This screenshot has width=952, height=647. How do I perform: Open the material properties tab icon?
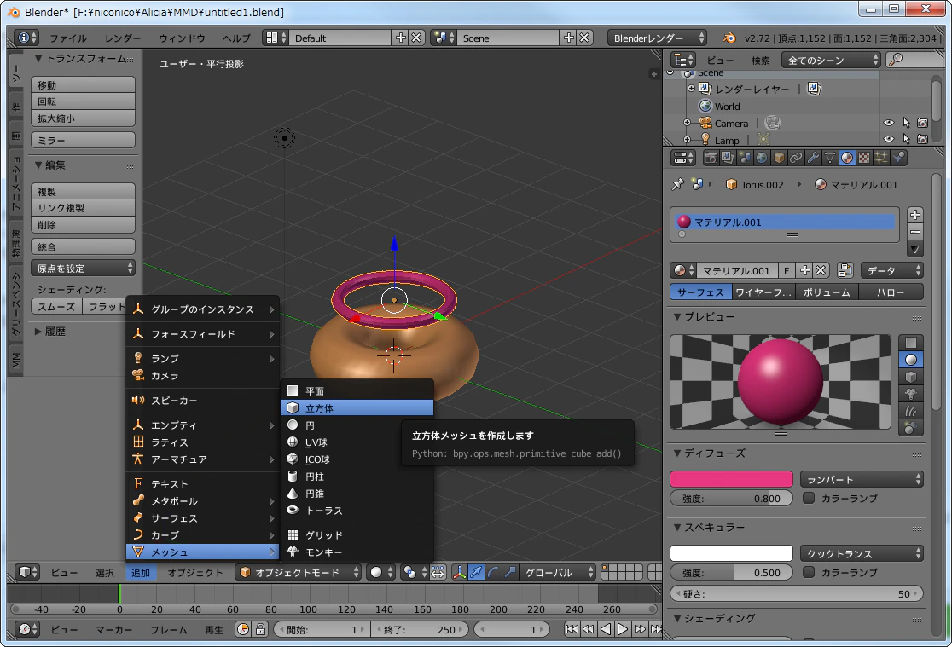pyautogui.click(x=846, y=158)
